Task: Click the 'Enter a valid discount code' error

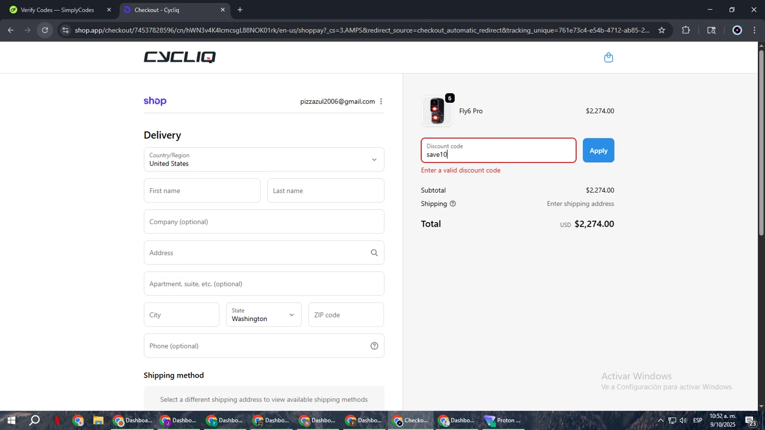Action: (461, 170)
